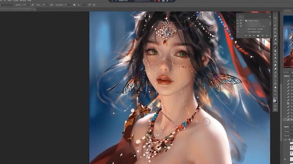This screenshot has height=164, width=293.
Task: Click the background color swatch
Action: coord(276,102)
